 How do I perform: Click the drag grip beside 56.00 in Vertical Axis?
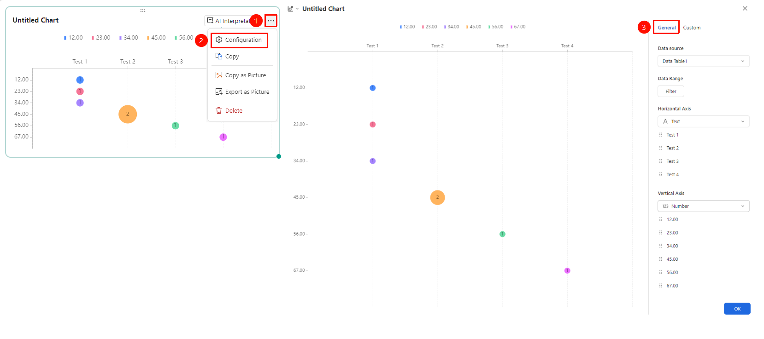[660, 273]
